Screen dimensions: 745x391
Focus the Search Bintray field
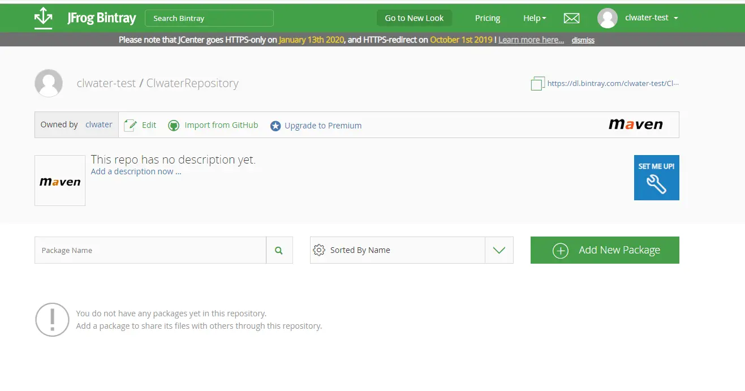click(x=209, y=18)
